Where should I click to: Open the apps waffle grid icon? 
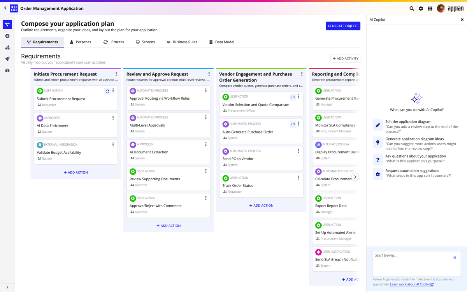point(430,8)
